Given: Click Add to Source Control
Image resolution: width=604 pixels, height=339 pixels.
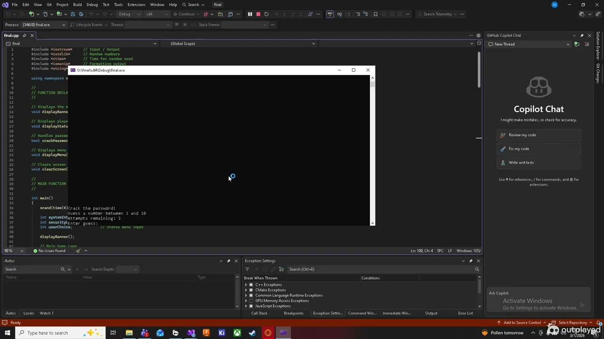Looking at the screenshot, I should pos(522,323).
